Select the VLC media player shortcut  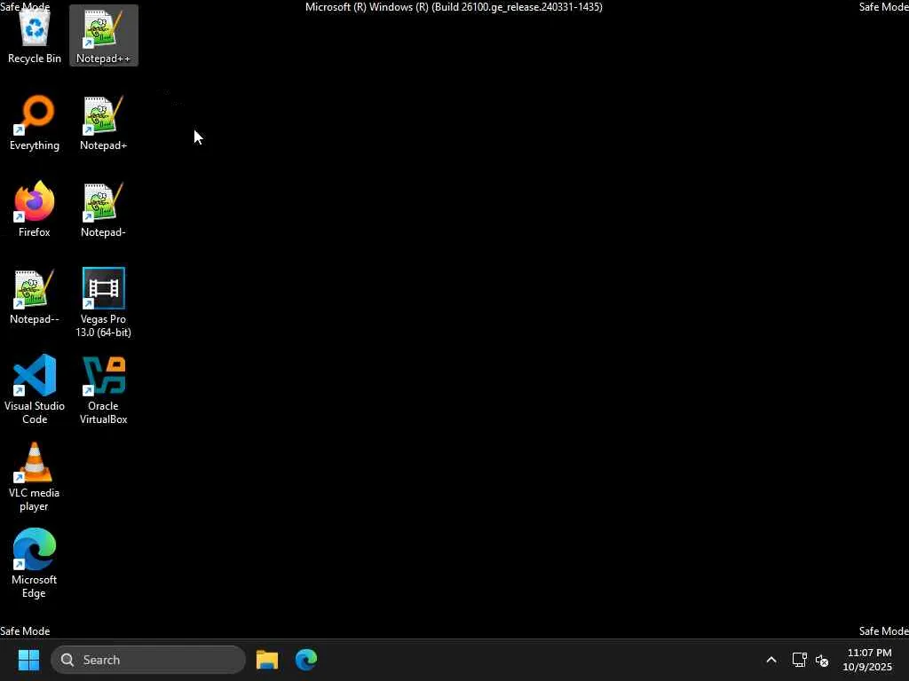[35, 476]
